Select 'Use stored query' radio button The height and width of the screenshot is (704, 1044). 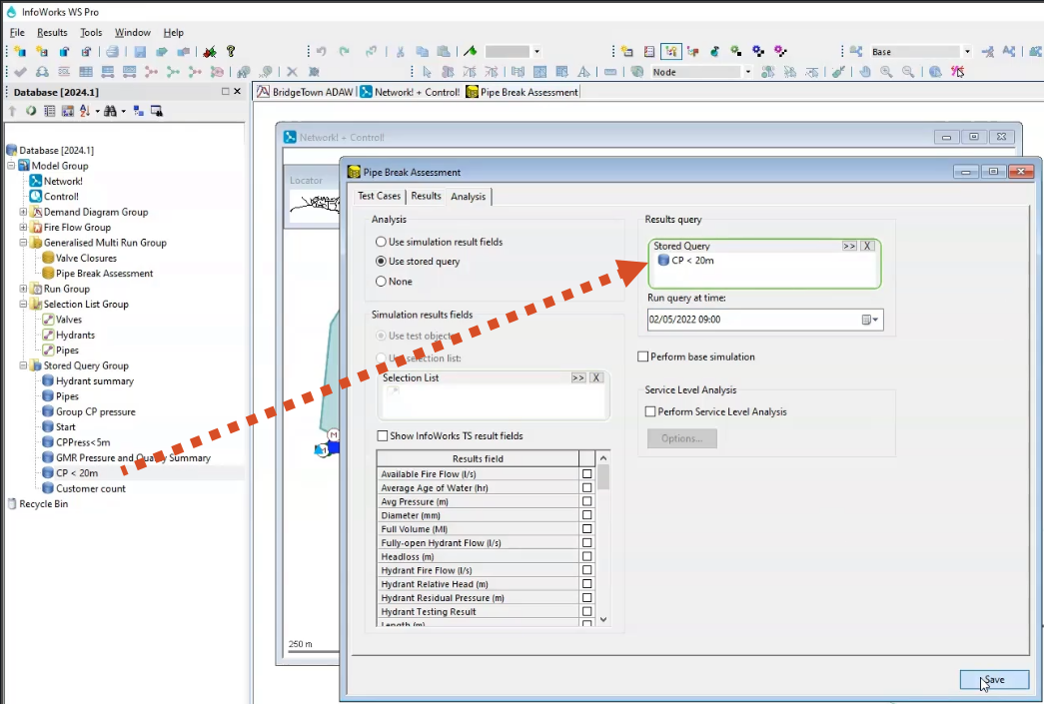coord(381,262)
